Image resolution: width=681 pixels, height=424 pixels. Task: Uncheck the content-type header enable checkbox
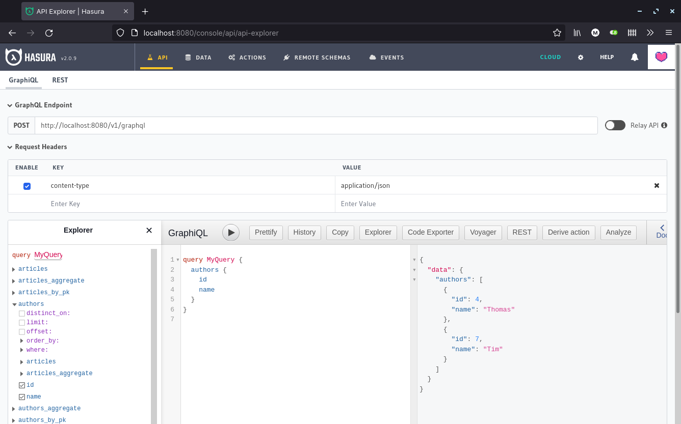pos(27,186)
